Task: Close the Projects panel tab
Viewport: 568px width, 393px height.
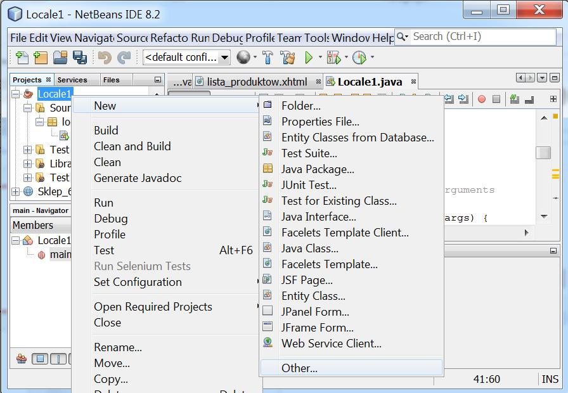Action: (48, 80)
